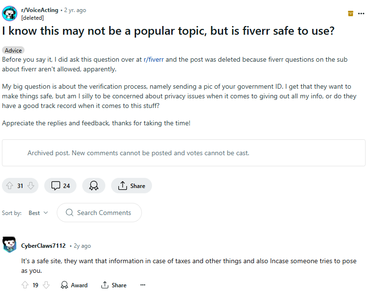Open the post's three-dot options menu
The height and width of the screenshot is (295, 367).
tap(361, 13)
